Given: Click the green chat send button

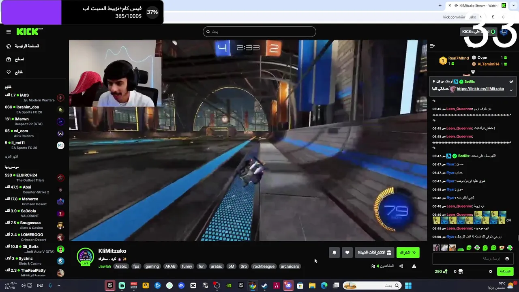Looking at the screenshot, I should click(505, 271).
